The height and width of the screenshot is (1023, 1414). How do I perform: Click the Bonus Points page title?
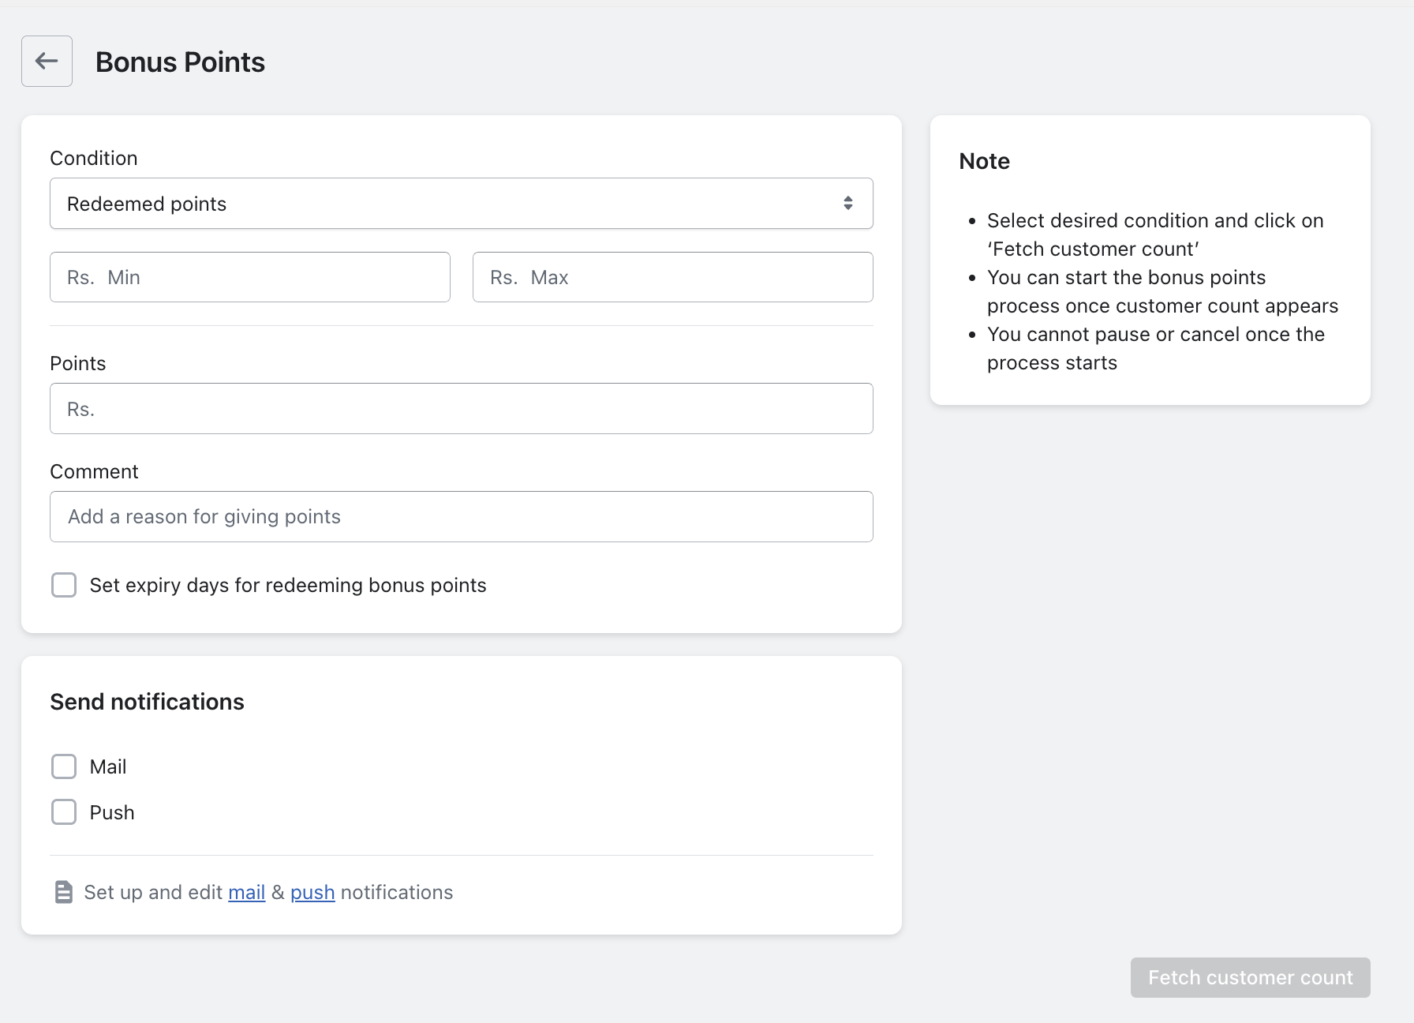pyautogui.click(x=180, y=62)
